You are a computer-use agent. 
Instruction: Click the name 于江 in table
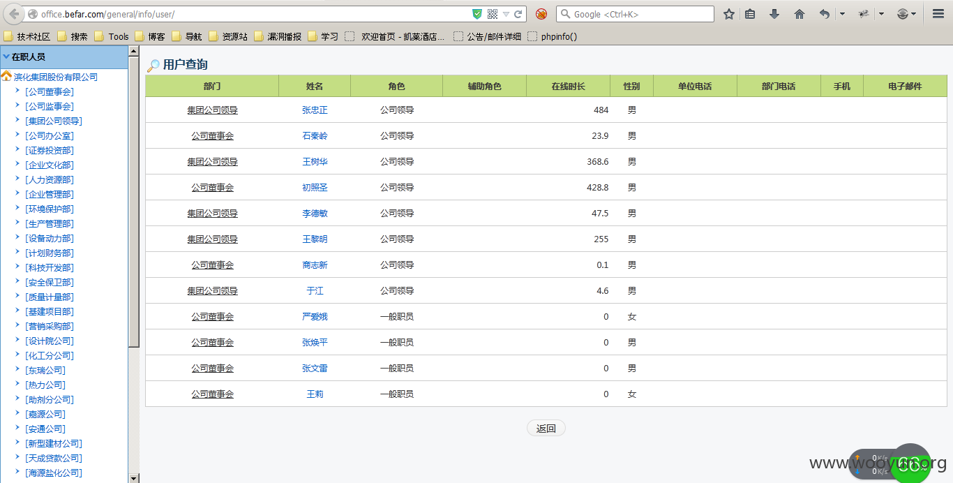click(x=315, y=290)
